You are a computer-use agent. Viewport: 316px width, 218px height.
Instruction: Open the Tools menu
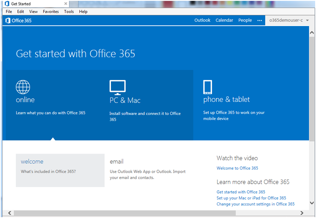[x=69, y=12]
